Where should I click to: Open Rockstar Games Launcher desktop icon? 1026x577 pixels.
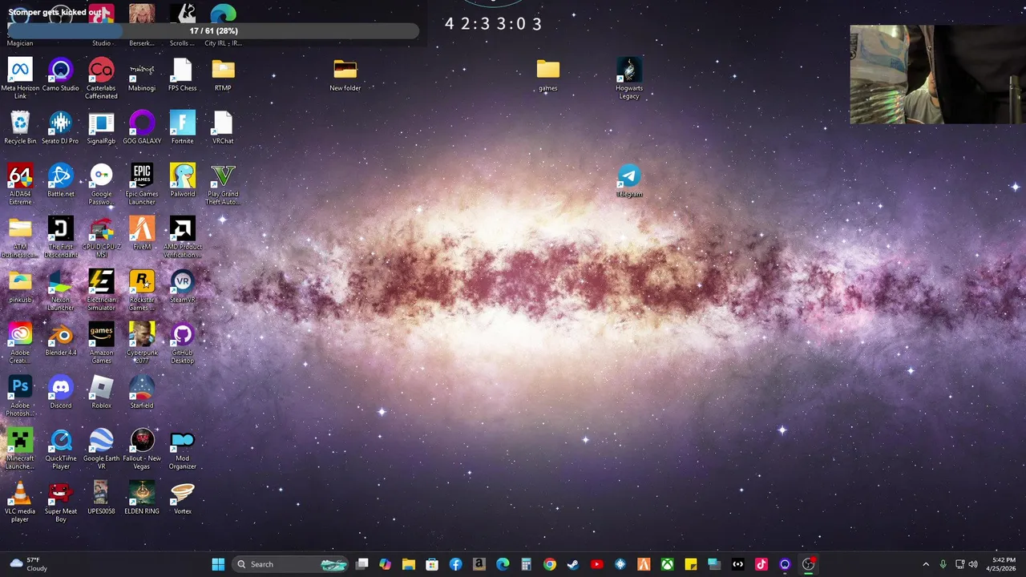click(142, 290)
